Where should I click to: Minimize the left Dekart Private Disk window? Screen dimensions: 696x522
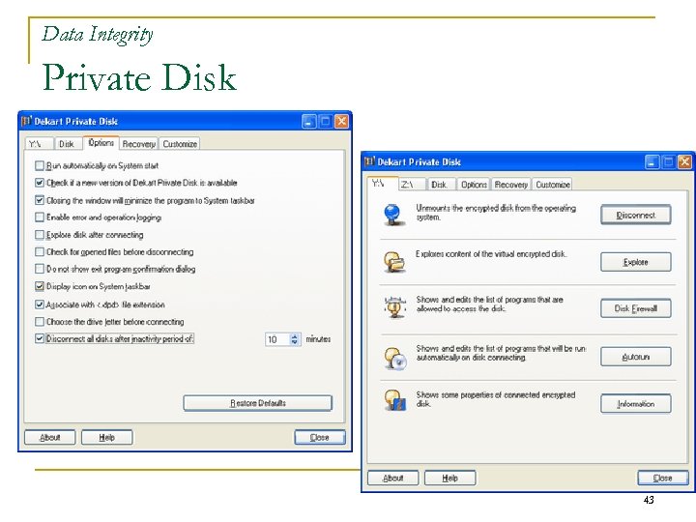tap(309, 121)
